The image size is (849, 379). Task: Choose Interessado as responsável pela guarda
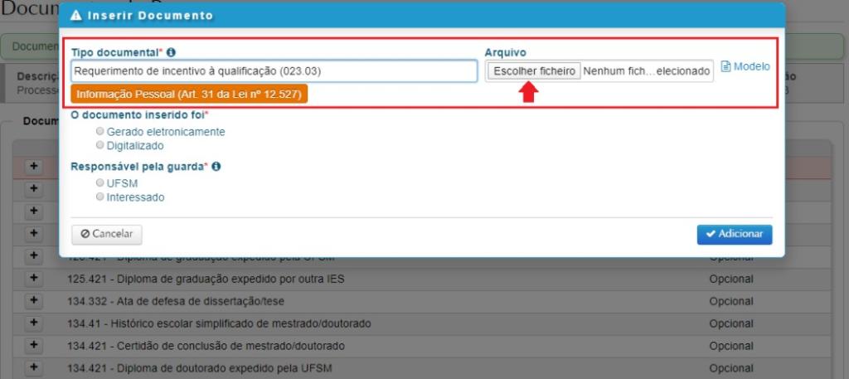100,197
